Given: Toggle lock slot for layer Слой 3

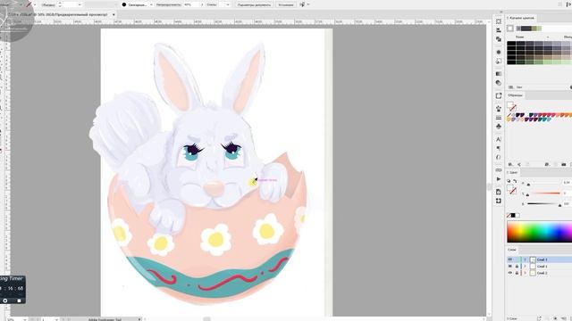Looking at the screenshot, I should coord(517,259).
